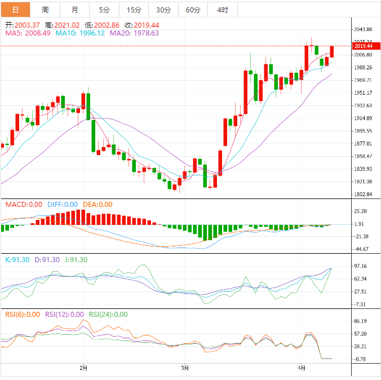Click the 3月 date axis marker
Screen dimensions: 381x380
[x=185, y=368]
